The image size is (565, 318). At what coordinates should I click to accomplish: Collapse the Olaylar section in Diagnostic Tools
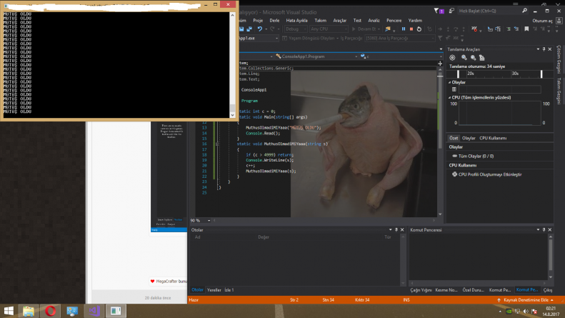pyautogui.click(x=450, y=82)
